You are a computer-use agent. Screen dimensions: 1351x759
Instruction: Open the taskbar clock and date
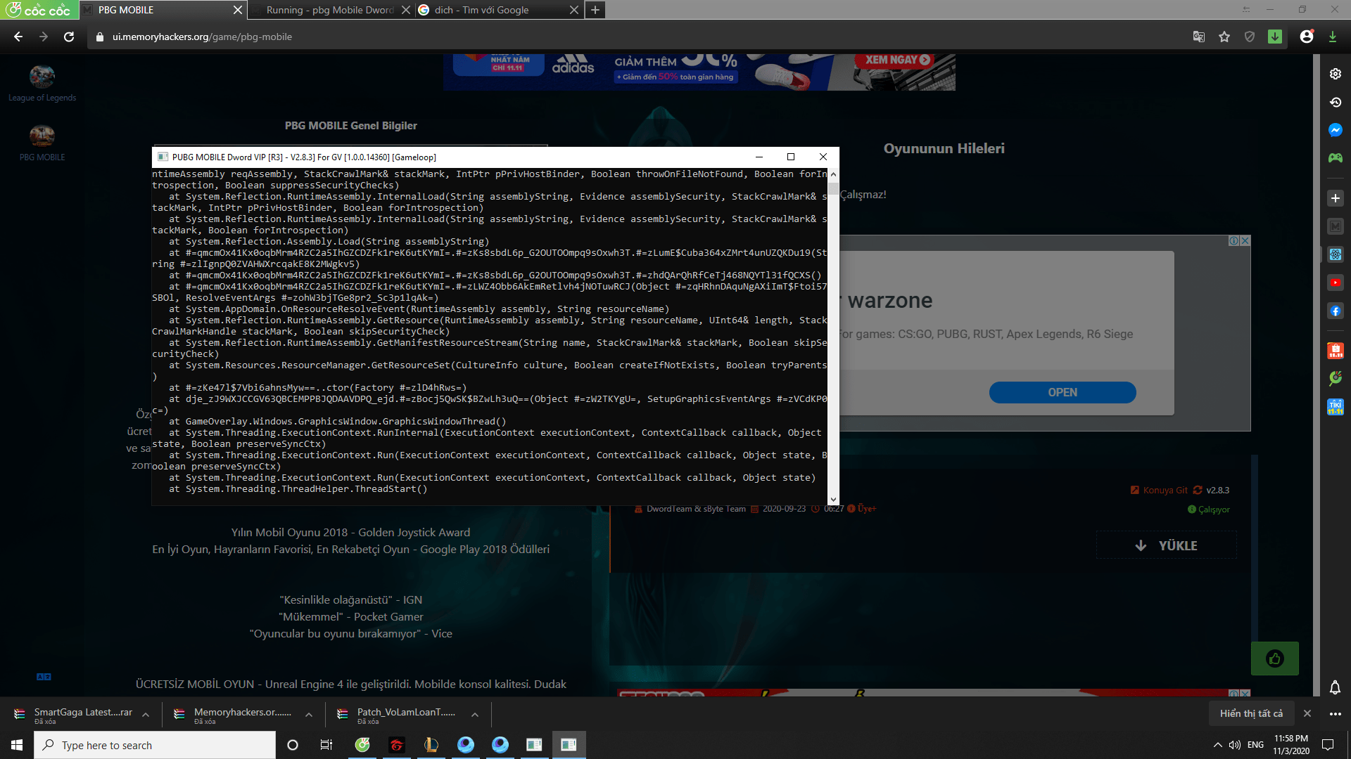[1291, 745]
